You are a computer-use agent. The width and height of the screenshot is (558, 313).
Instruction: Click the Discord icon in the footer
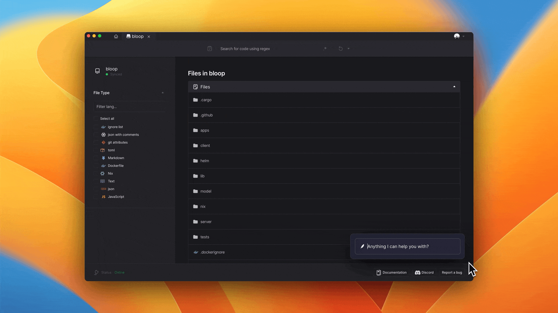click(417, 272)
